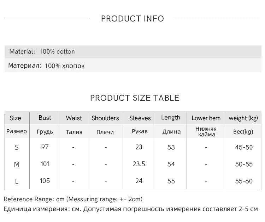This screenshot has height=222, width=265.
Task: Click the Единица измерения note line
Action: [131, 209]
